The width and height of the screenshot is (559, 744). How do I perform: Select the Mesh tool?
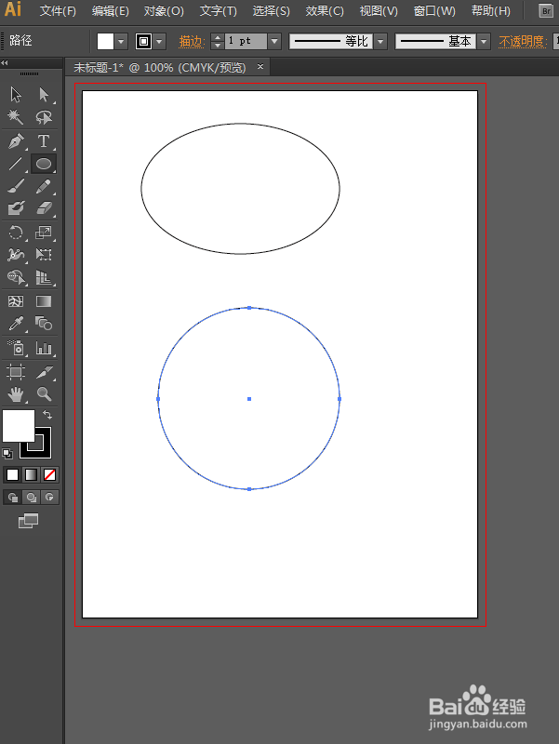16,301
